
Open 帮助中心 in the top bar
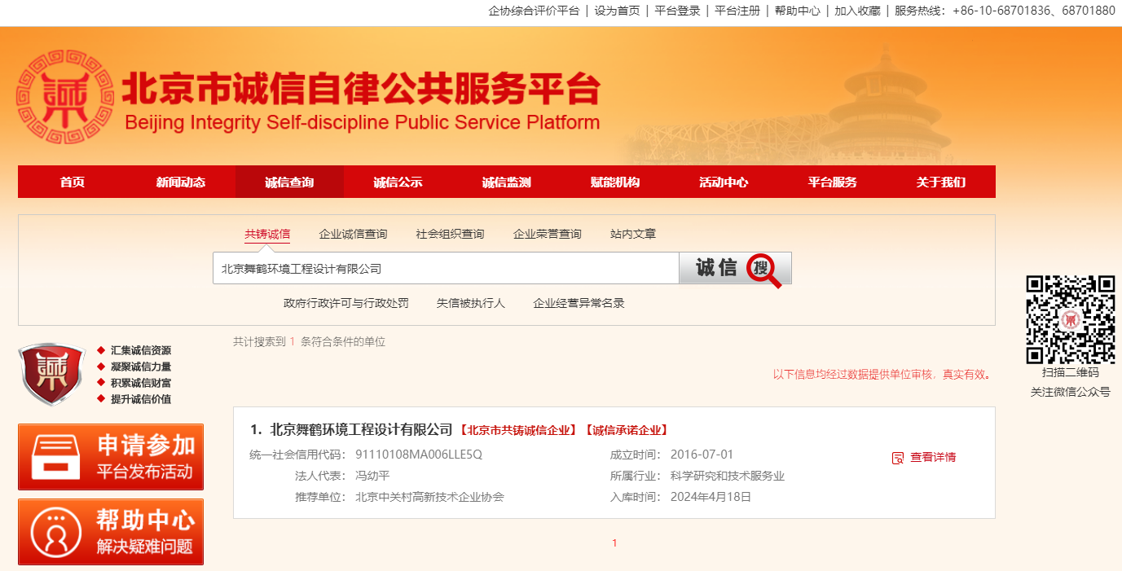click(798, 11)
